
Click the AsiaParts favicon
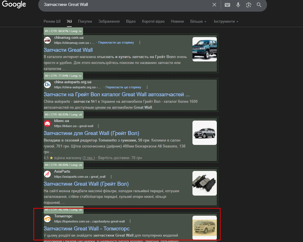47,174
